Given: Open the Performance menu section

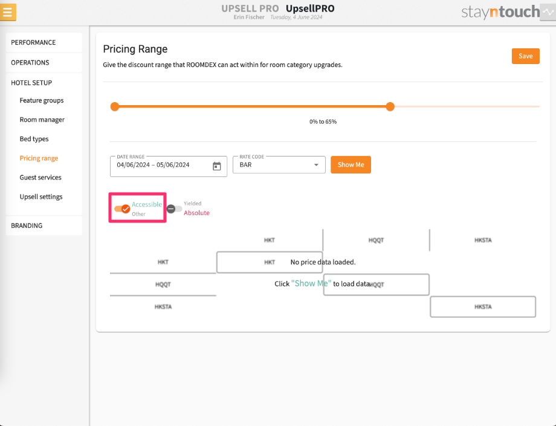Looking at the screenshot, I should (44, 42).
